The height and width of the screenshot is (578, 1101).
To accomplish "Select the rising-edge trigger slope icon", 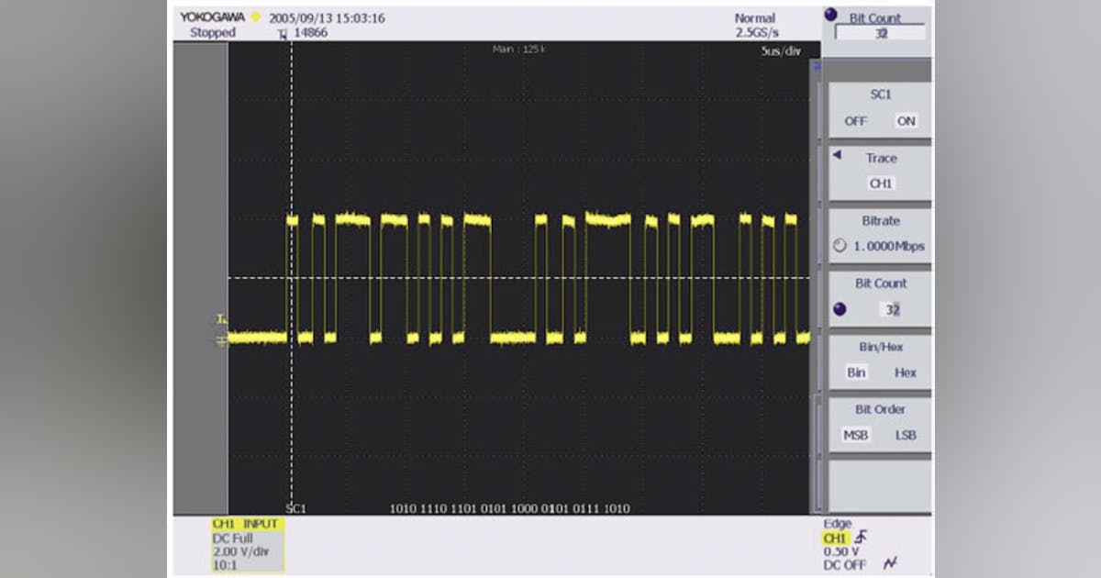I will 861,538.
